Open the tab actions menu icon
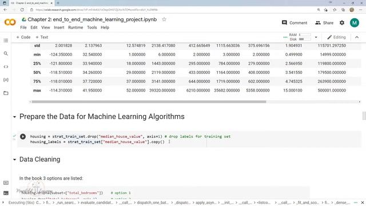Viewport: 366px width, 206px height. [5, 3]
